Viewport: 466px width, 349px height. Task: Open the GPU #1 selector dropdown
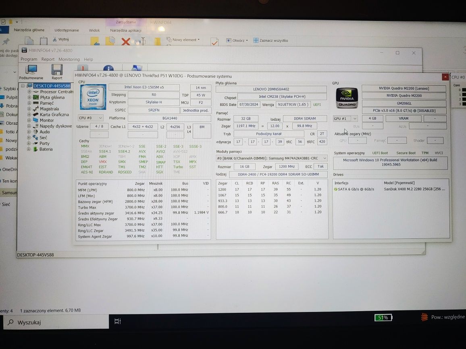click(345, 118)
